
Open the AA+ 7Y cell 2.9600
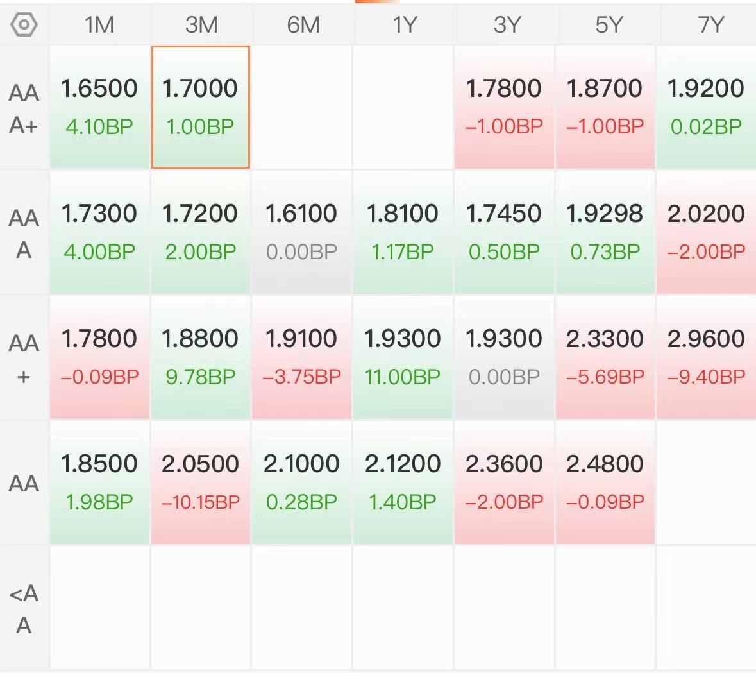(706, 357)
